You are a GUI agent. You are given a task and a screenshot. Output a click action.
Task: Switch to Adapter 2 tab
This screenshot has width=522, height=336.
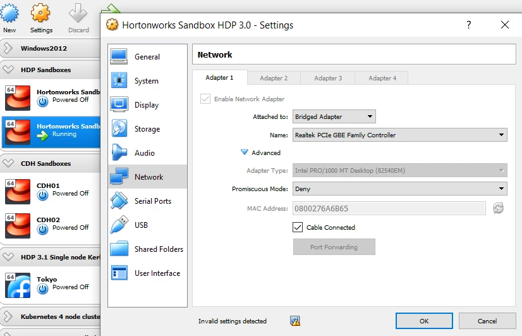pos(274,78)
